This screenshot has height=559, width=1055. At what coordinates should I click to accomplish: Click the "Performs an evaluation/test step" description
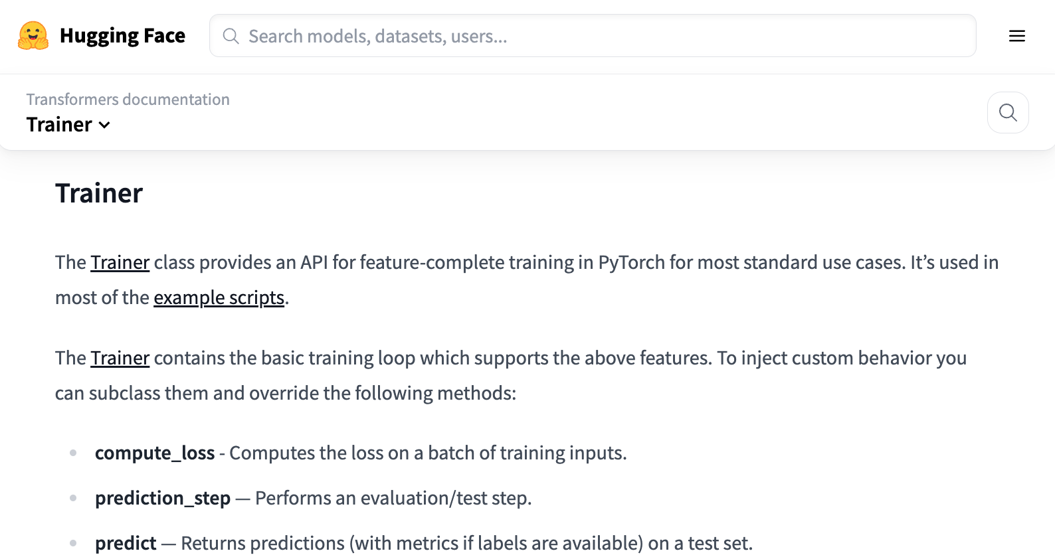pyautogui.click(x=393, y=499)
